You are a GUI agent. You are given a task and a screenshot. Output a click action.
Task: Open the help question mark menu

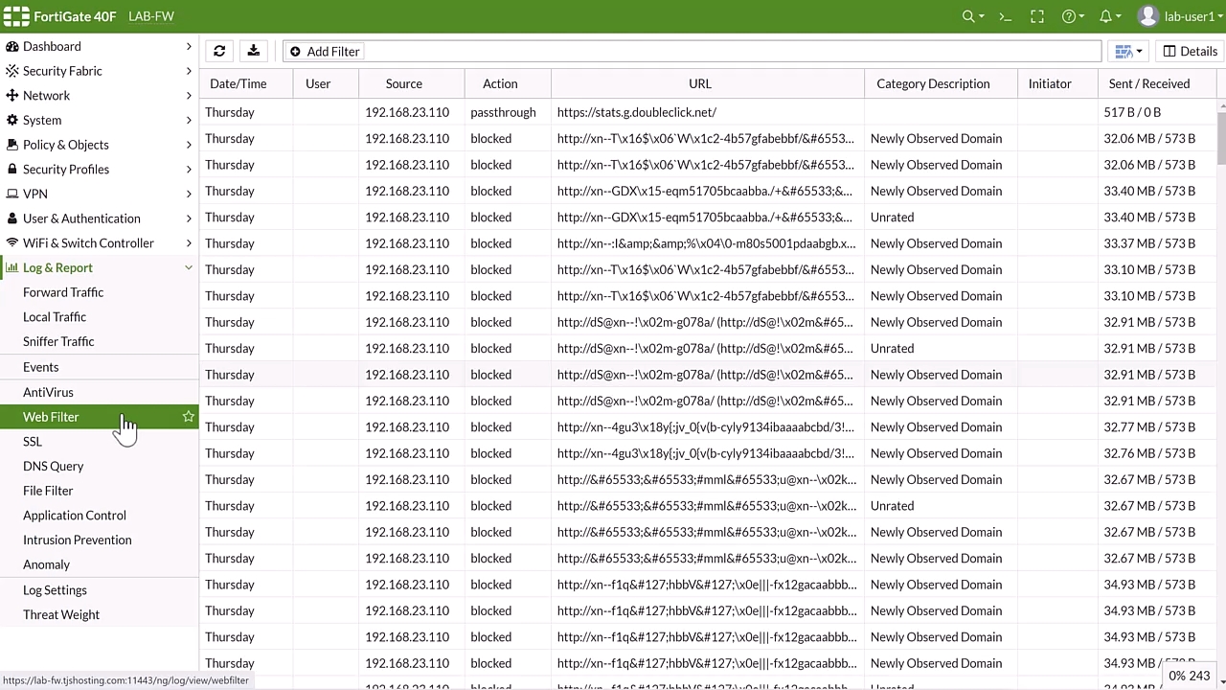coord(1073,16)
